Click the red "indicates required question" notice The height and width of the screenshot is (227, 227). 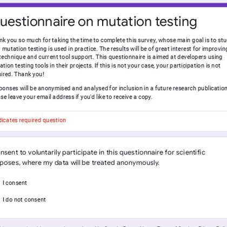[33, 120]
